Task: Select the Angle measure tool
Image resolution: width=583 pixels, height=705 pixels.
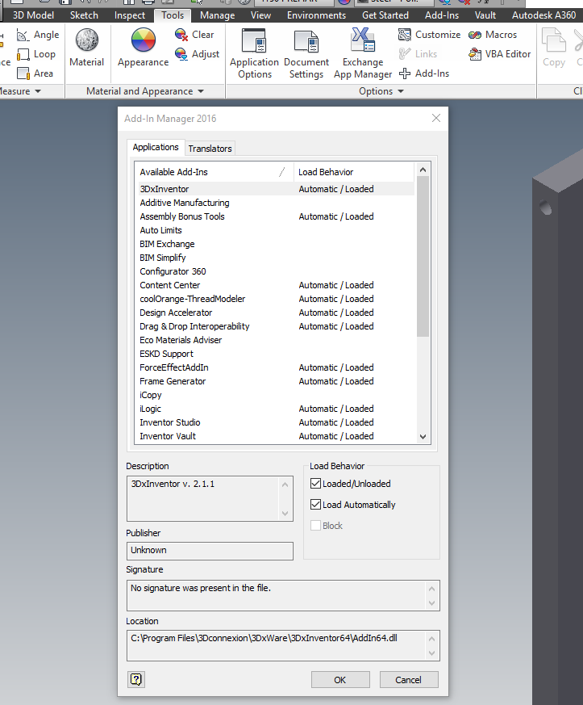Action: pos(38,35)
